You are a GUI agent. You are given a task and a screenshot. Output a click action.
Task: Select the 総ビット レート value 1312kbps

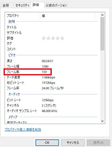click(x=49, y=83)
